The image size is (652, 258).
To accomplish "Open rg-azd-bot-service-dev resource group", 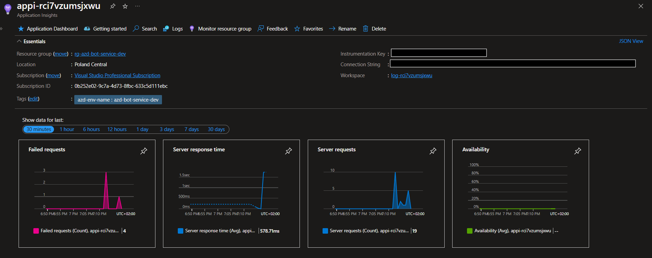I will click(100, 54).
